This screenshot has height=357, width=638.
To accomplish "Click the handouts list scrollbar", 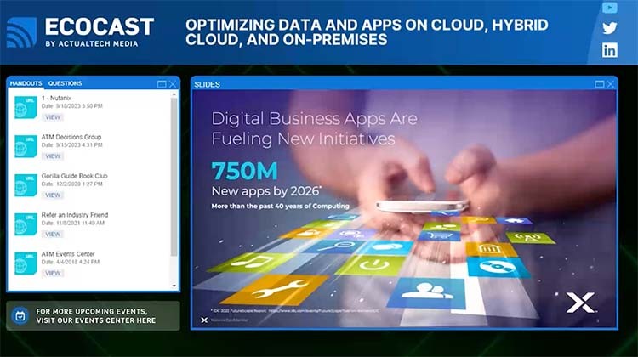I will point(174,170).
